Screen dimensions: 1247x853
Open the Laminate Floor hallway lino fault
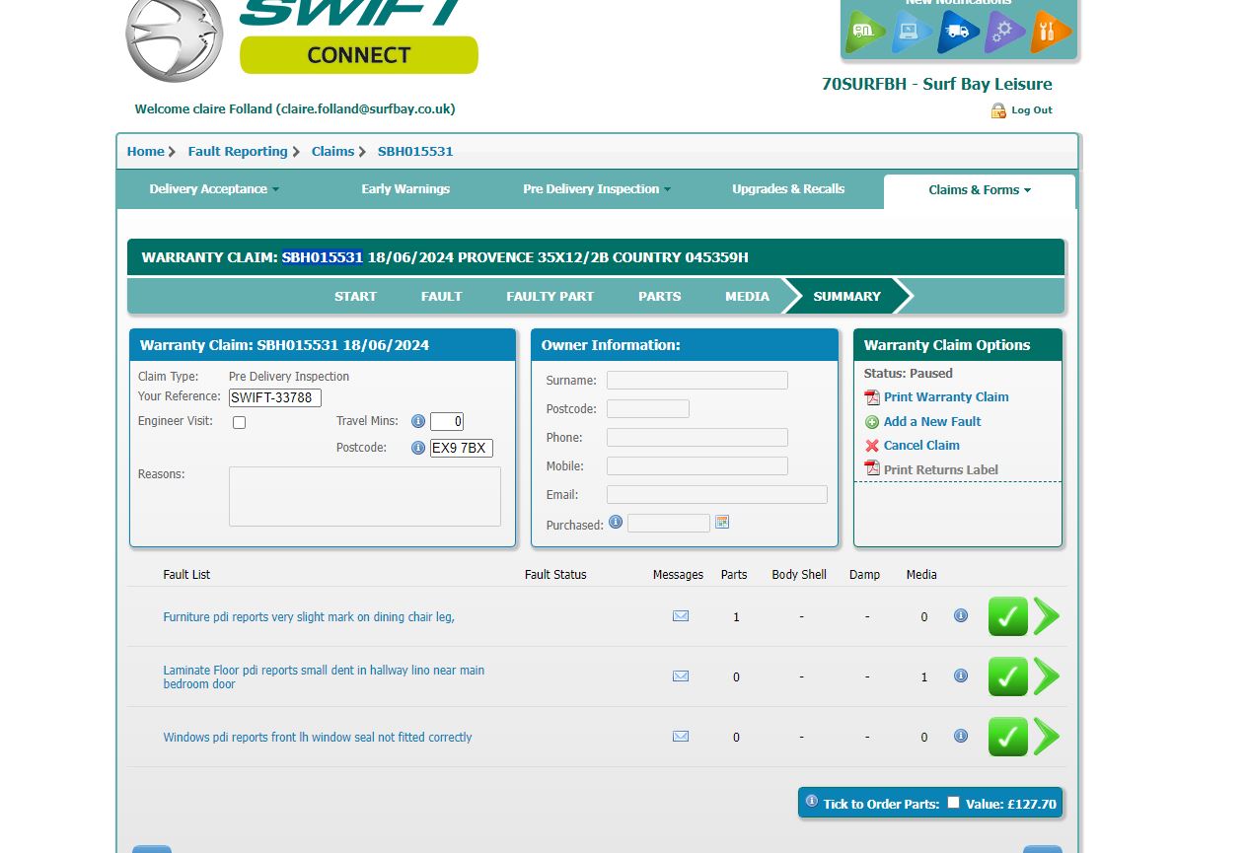324,676
